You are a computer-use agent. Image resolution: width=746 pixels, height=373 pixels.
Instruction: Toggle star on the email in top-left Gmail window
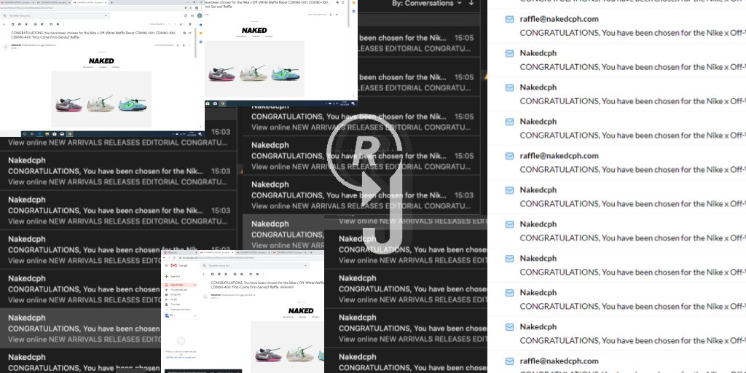(x=178, y=45)
